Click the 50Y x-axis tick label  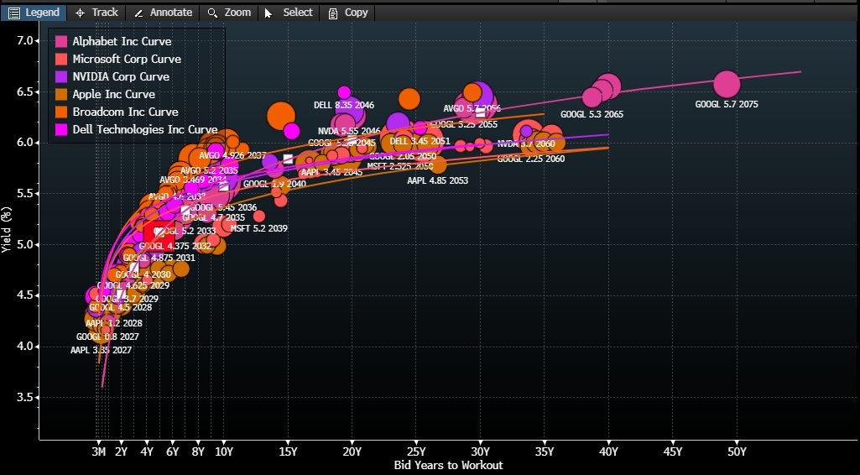pos(737,452)
